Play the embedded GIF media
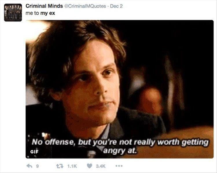 [119, 89]
